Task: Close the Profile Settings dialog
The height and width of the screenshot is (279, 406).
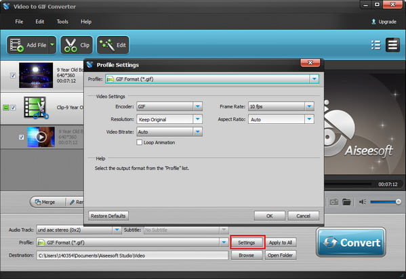Action: tap(310, 62)
